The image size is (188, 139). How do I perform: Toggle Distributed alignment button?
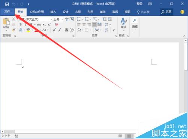pyautogui.click(x=100, y=24)
